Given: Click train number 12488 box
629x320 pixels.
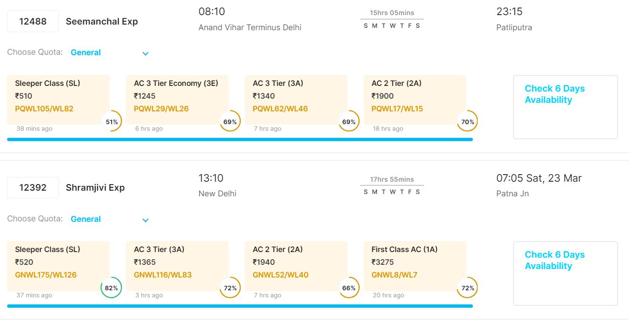Looking at the screenshot, I should (x=33, y=21).
